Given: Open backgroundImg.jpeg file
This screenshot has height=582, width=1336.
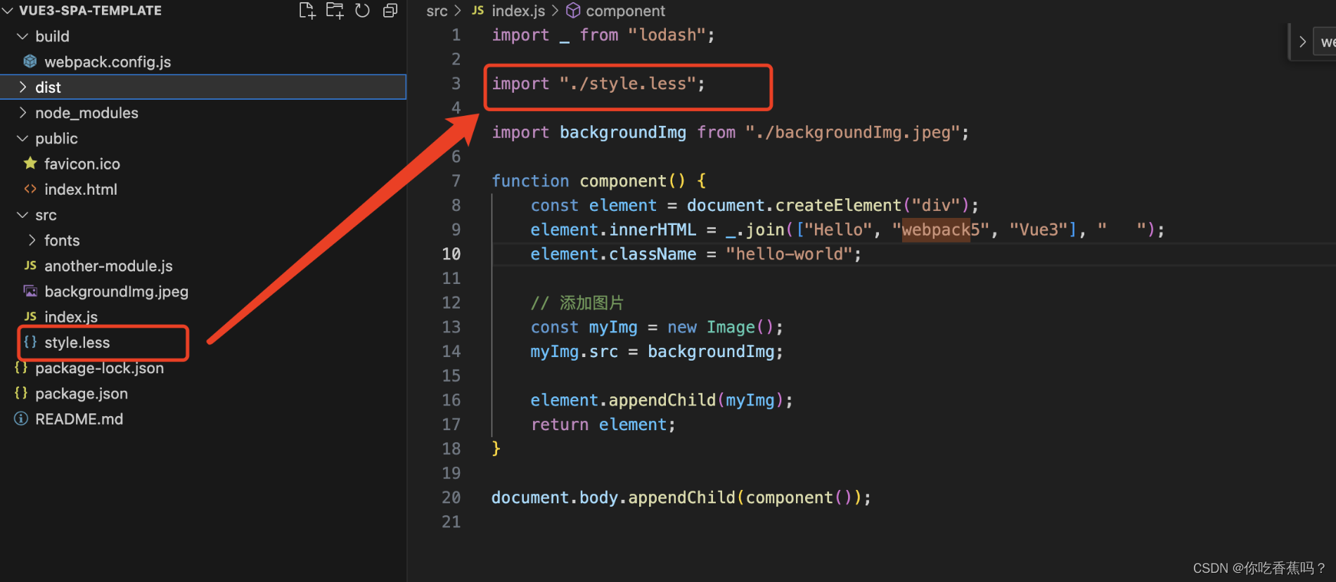Looking at the screenshot, I should click(116, 291).
